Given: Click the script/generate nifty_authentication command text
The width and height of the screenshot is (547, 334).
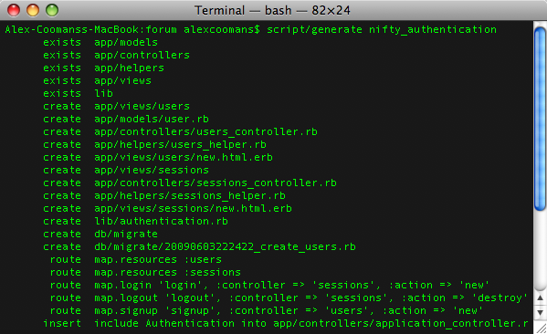Looking at the screenshot, I should (x=382, y=29).
